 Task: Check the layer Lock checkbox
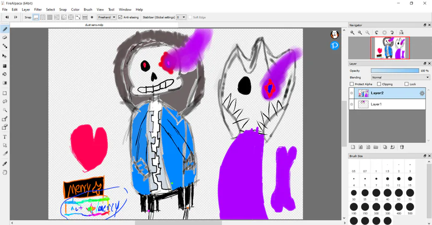(407, 84)
